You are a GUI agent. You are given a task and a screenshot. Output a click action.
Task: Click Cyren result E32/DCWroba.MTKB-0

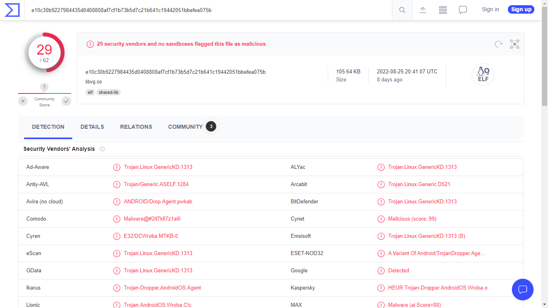(151, 236)
